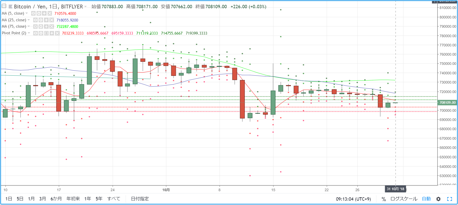Hide MA (5, close) with eye icon
Screen dimensions: 458x205
tap(34, 13)
